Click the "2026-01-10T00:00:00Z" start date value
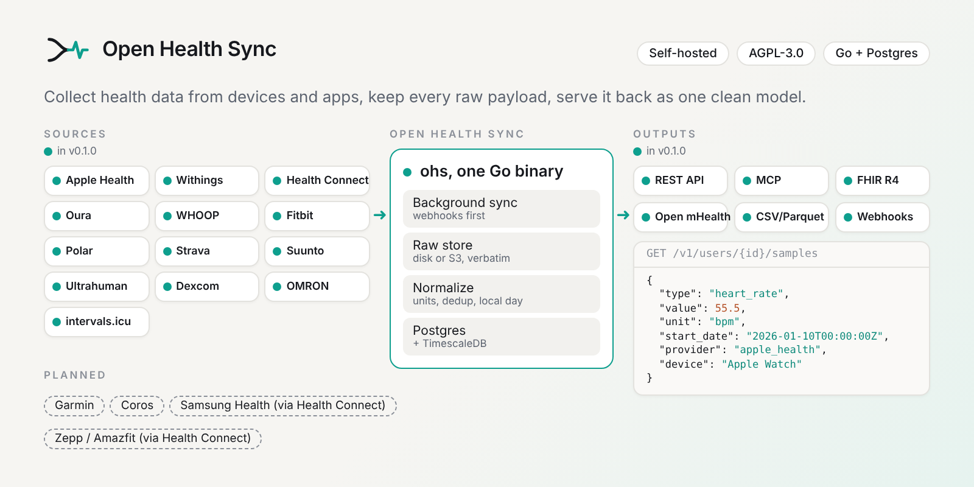Image resolution: width=974 pixels, height=487 pixels. click(x=815, y=336)
